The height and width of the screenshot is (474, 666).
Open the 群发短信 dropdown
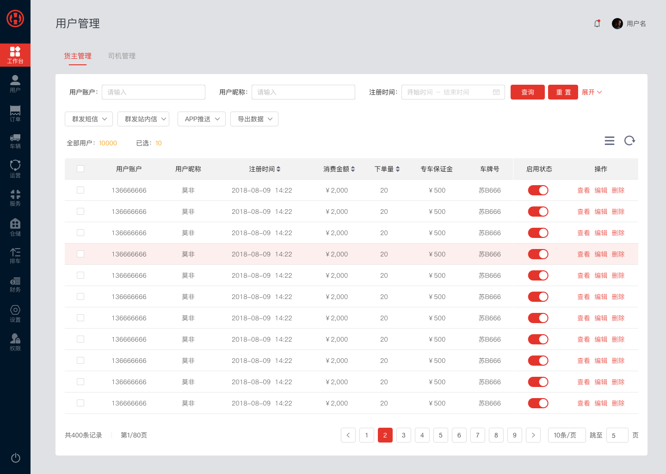tap(89, 119)
